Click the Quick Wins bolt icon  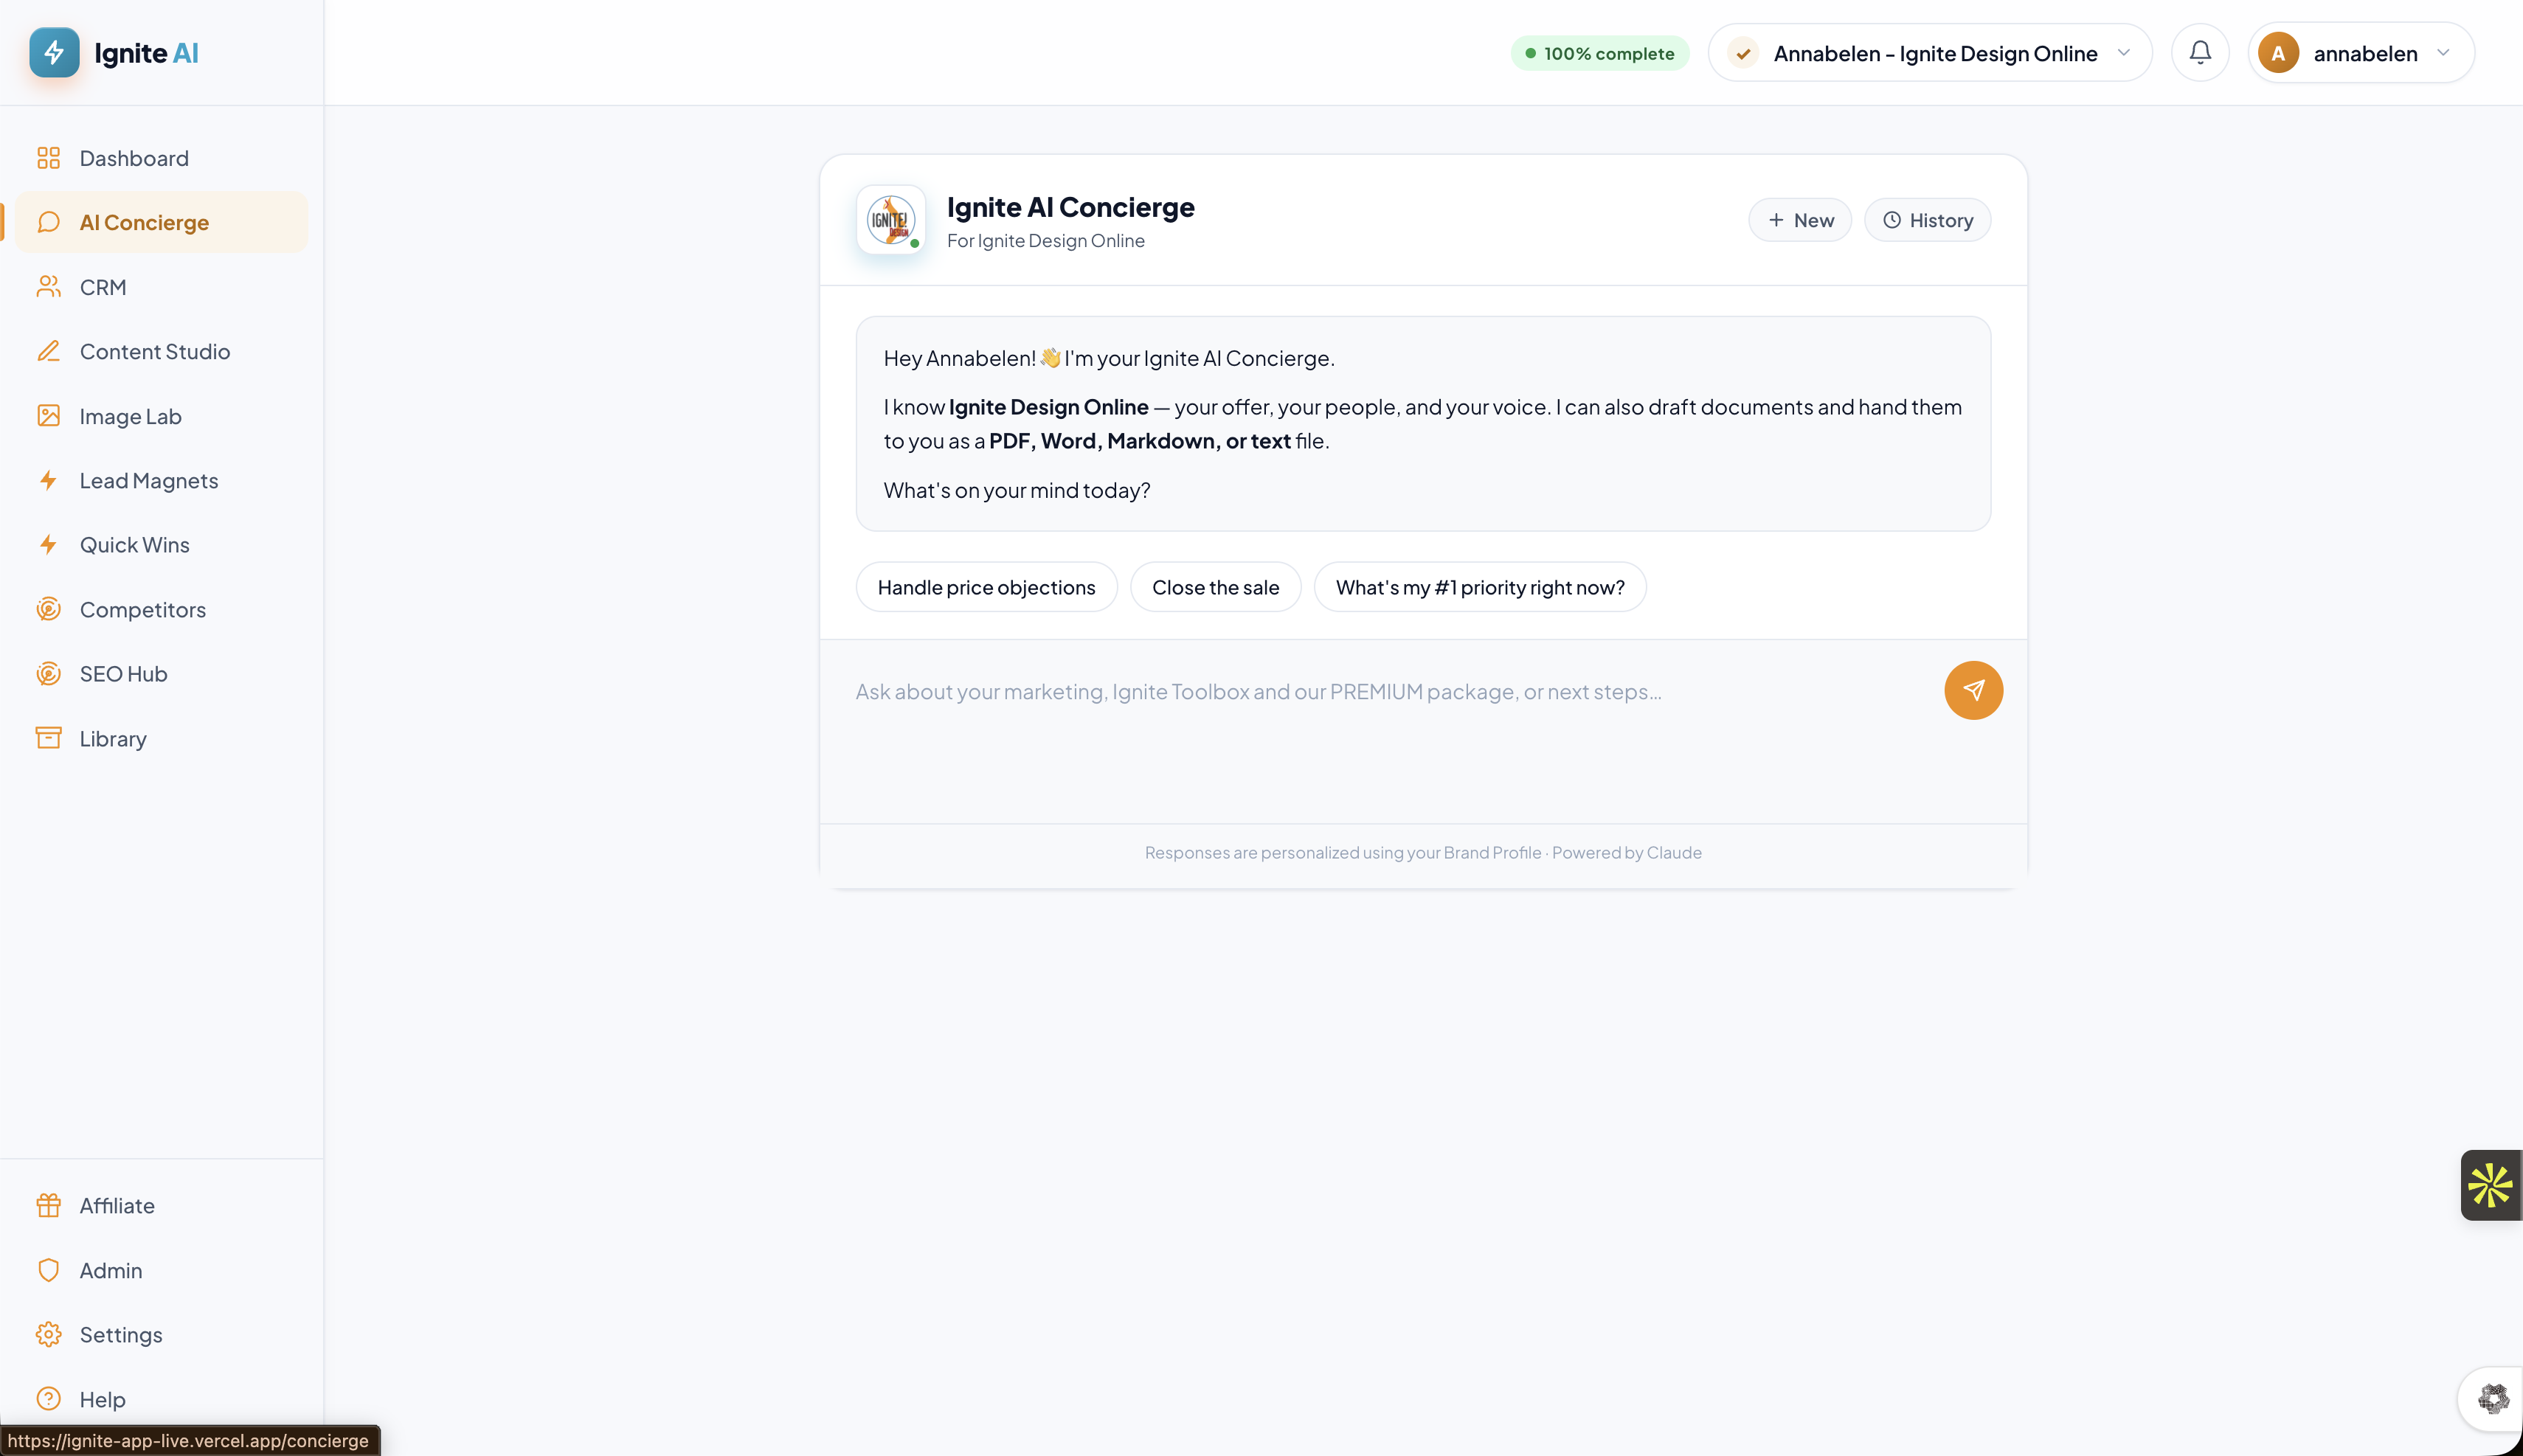[48, 545]
